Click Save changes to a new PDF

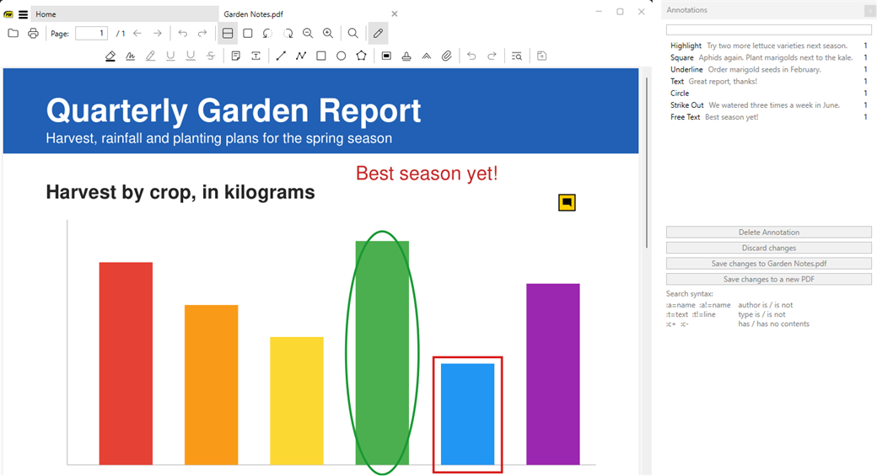768,280
